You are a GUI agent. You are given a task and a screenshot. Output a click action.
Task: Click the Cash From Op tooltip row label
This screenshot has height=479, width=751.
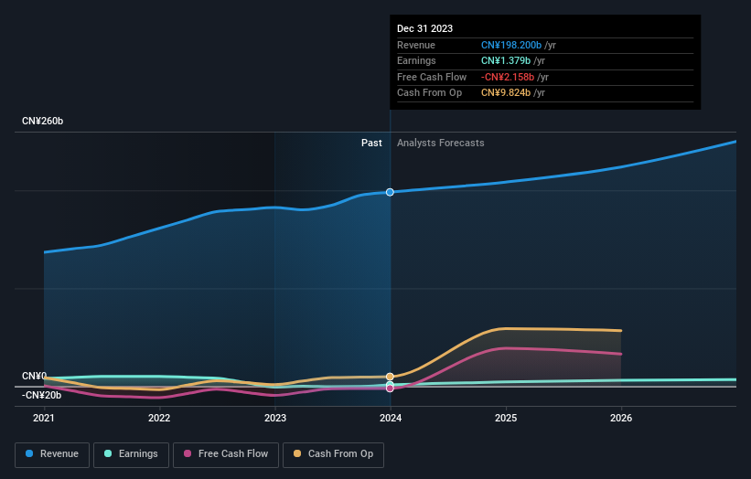429,93
